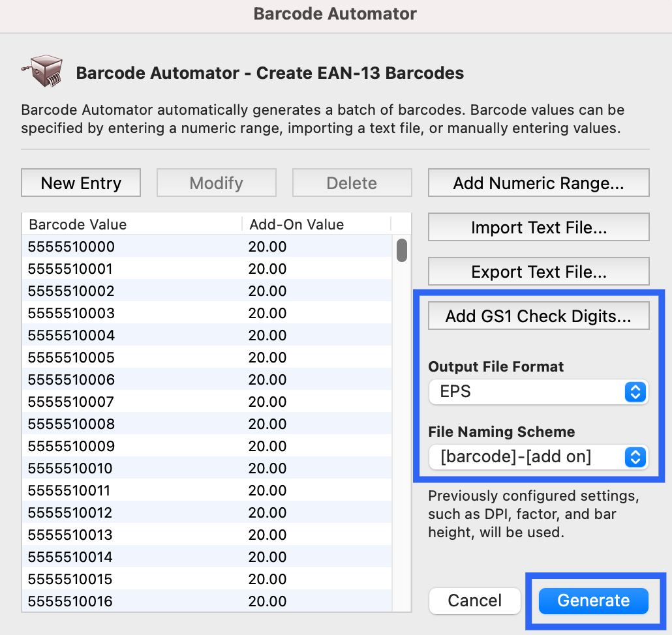Select barcode row 5555510001
This screenshot has width=672, height=635.
(x=207, y=269)
